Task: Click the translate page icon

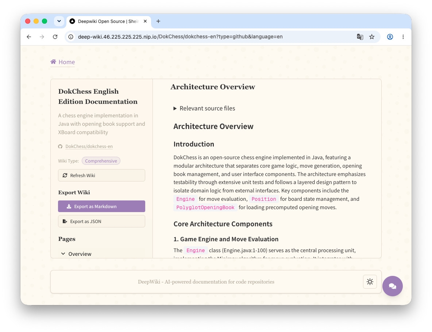Action: point(360,37)
